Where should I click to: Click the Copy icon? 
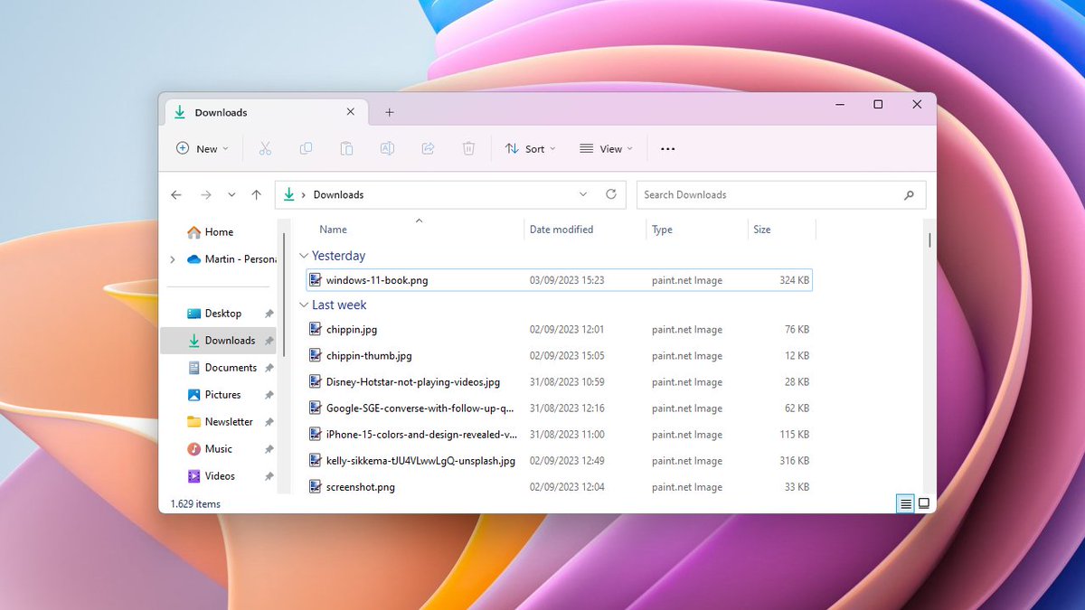(306, 148)
